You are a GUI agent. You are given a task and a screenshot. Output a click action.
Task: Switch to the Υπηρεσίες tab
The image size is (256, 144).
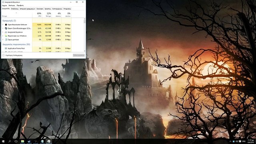[x=67, y=9]
